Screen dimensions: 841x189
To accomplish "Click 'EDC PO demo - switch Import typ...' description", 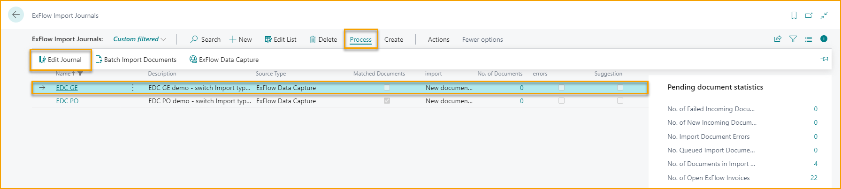I will (199, 101).
